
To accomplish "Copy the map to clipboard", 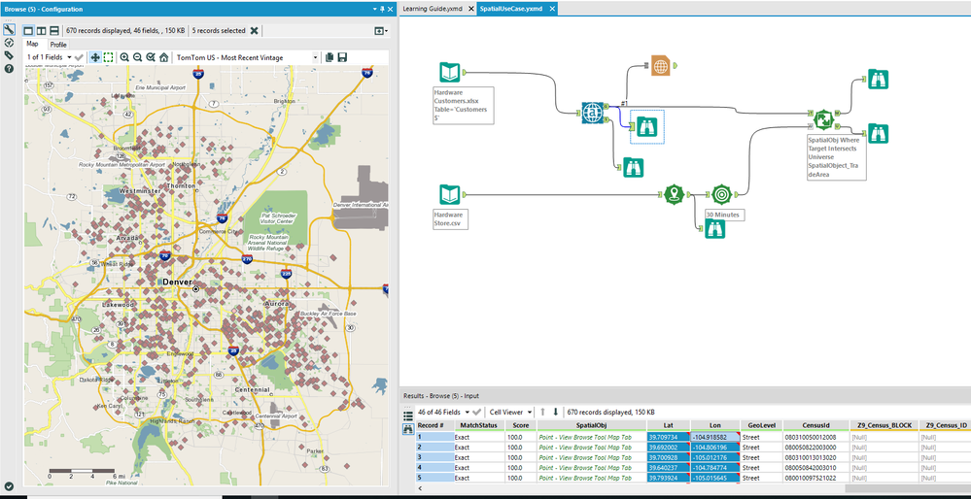I will click(x=329, y=57).
